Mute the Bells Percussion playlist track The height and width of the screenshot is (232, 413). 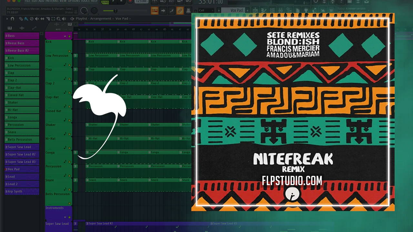point(69,204)
